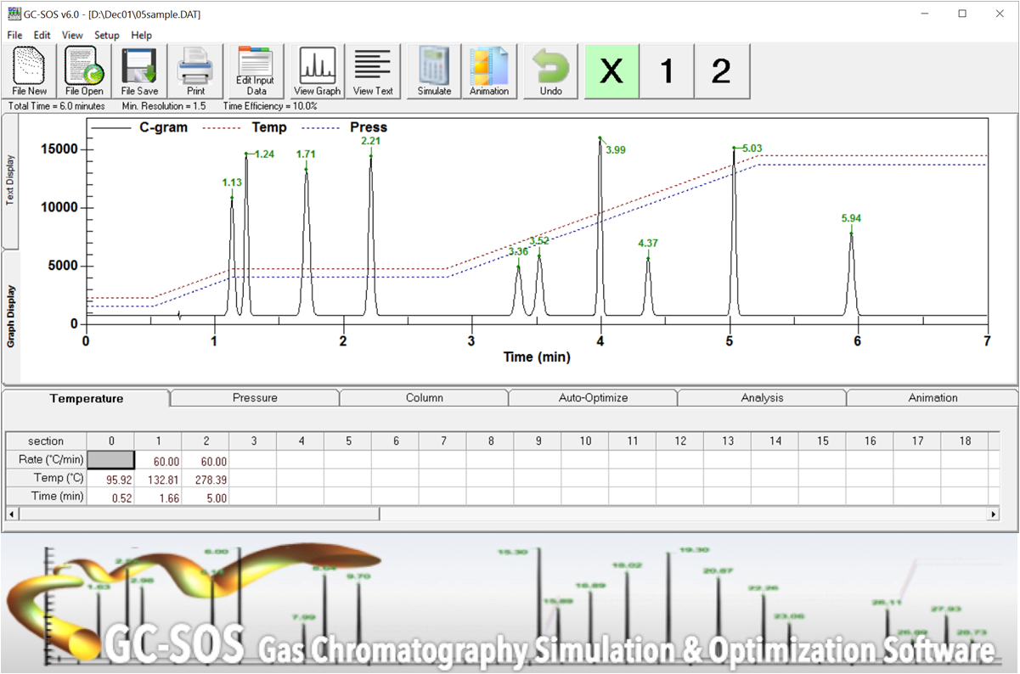Click the grayed Rate cell in section 0

(110, 460)
